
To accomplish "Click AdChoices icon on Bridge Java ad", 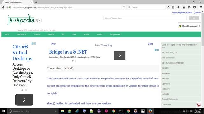I will coord(156,50).
